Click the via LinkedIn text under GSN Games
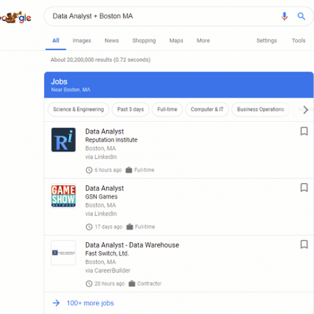Screen dimensions: 314x314 (x=101, y=214)
